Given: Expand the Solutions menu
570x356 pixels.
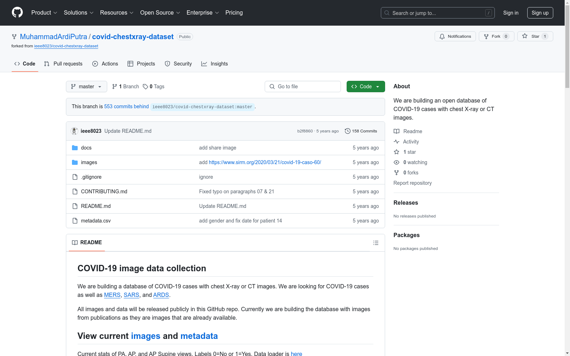Looking at the screenshot, I should tap(79, 13).
